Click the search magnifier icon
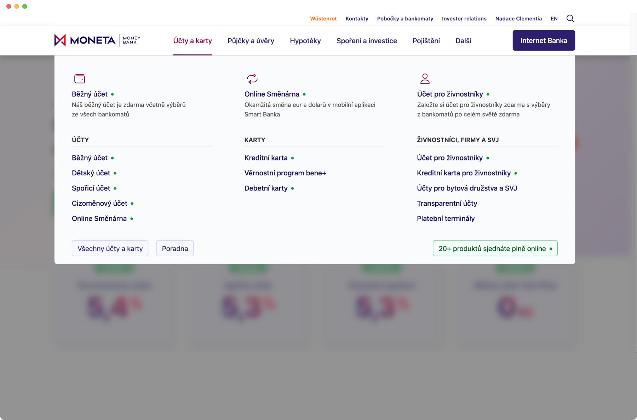The height and width of the screenshot is (420, 637). point(570,18)
